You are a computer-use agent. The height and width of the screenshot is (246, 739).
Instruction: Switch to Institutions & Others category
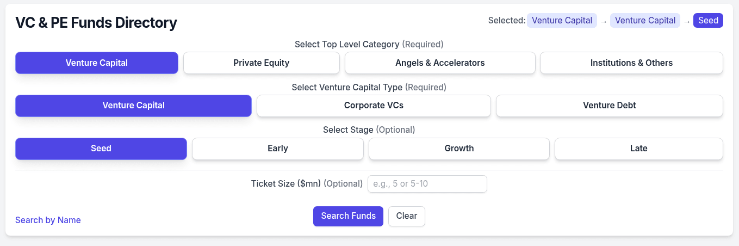coord(631,63)
